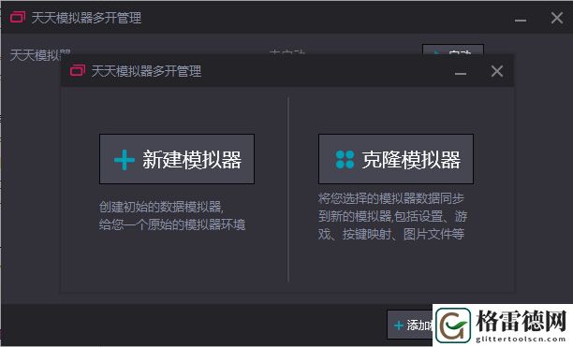Click the four-dot clone icon
Image resolution: width=573 pixels, height=347 pixels.
(x=345, y=159)
